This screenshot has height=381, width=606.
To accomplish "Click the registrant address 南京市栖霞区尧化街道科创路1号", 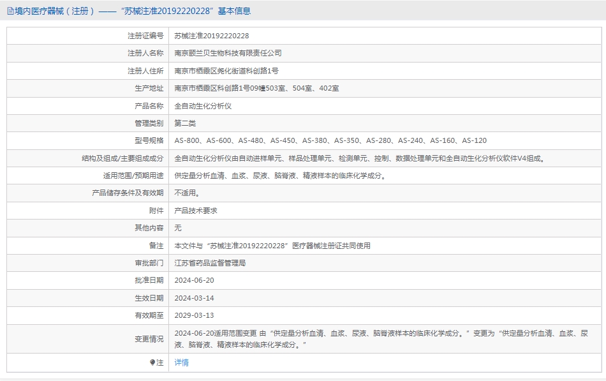I will click(226, 71).
